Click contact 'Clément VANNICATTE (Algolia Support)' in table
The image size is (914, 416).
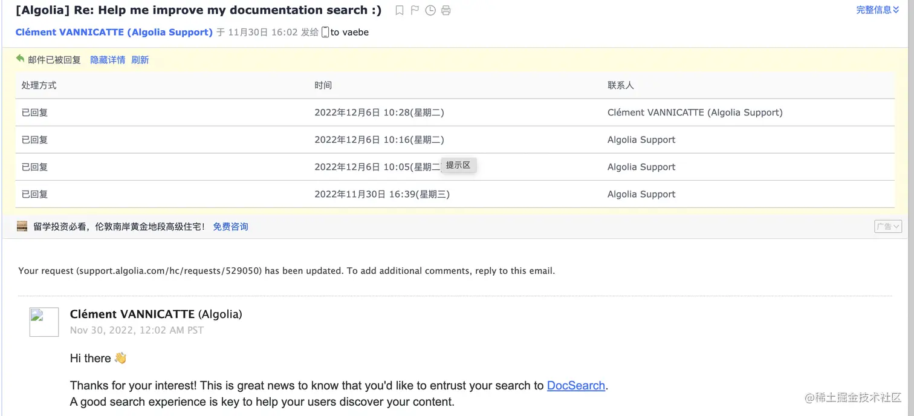coord(695,112)
